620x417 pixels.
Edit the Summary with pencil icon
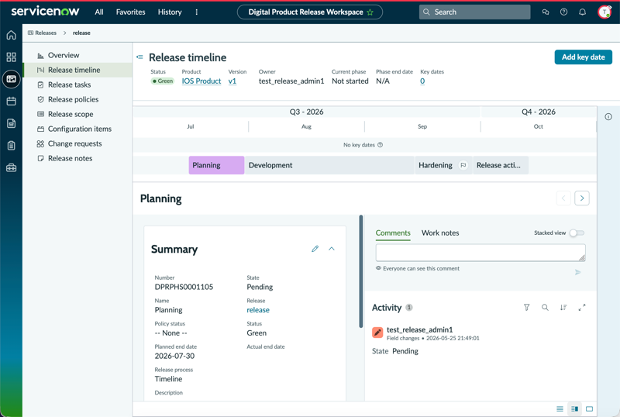[x=315, y=249]
